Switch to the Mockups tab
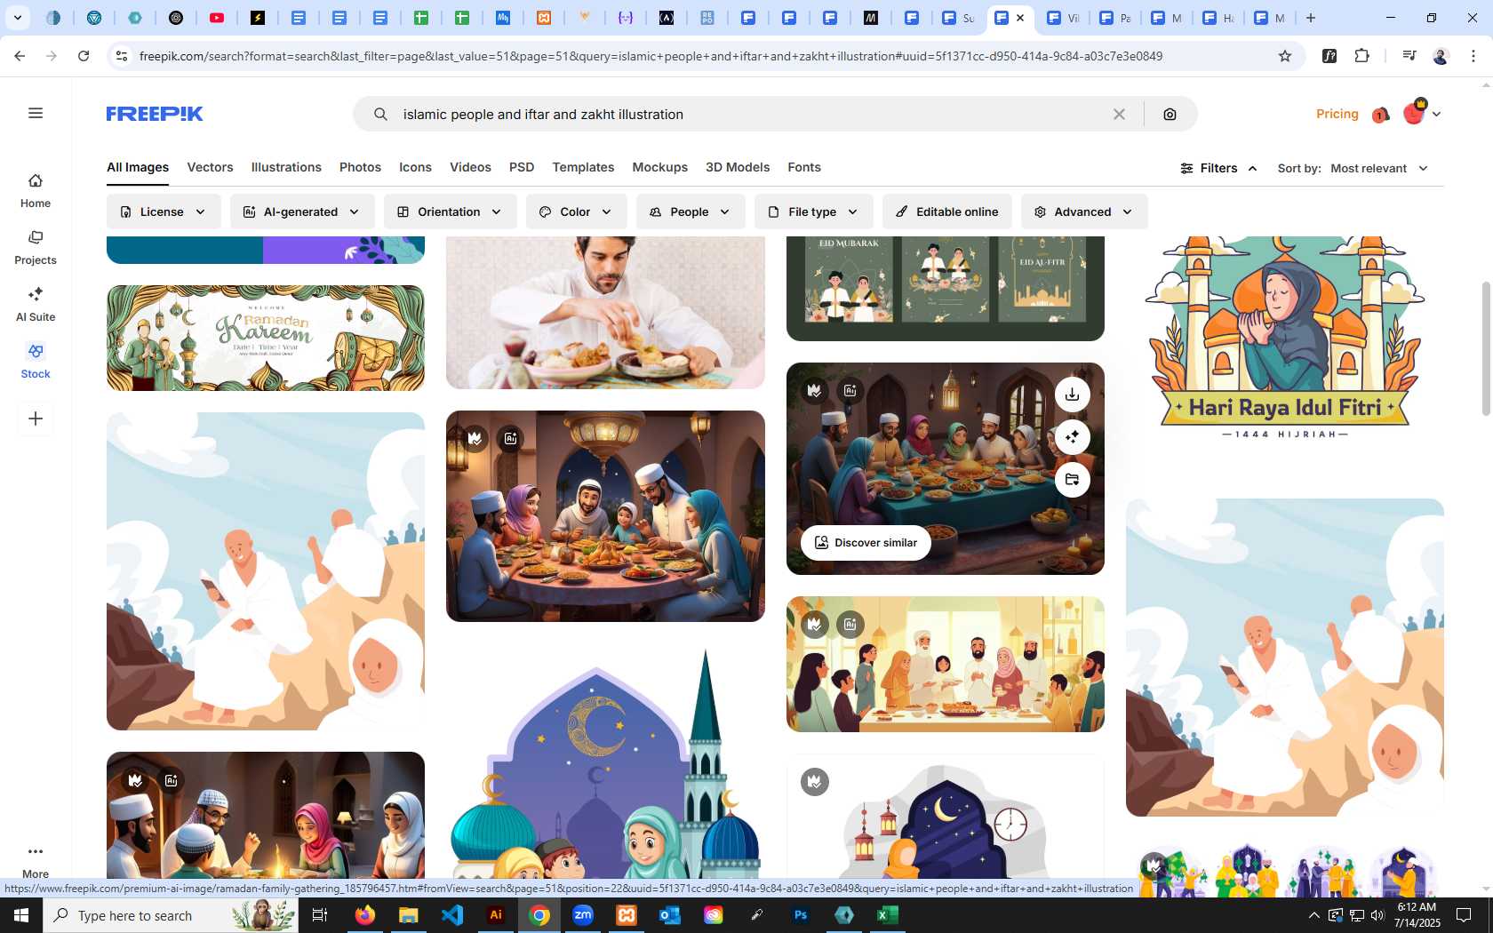The width and height of the screenshot is (1493, 933). click(659, 167)
